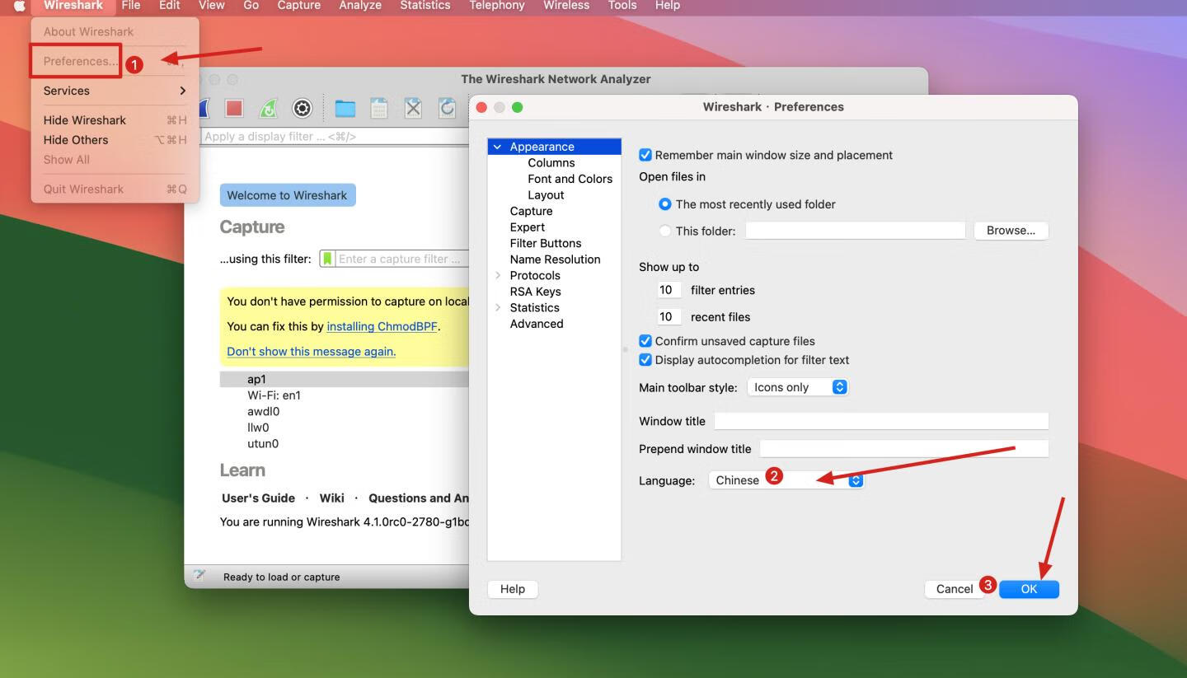Click the filter entries number field
The height and width of the screenshot is (678, 1187).
669,290
